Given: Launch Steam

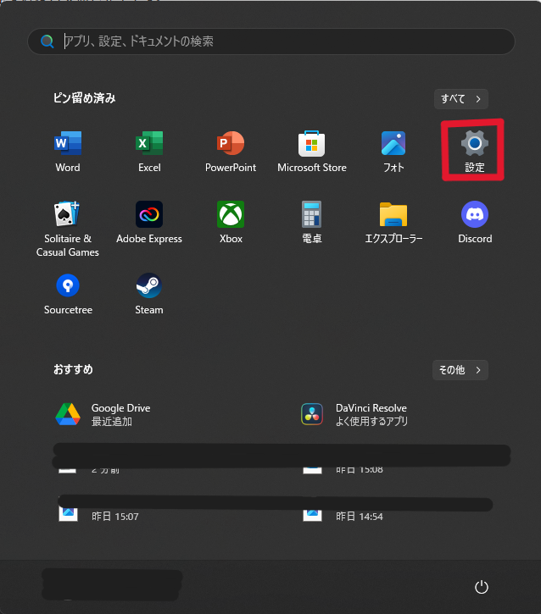Looking at the screenshot, I should pos(149,294).
